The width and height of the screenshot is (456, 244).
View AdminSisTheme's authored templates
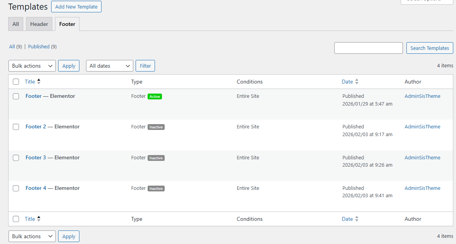tap(422, 96)
